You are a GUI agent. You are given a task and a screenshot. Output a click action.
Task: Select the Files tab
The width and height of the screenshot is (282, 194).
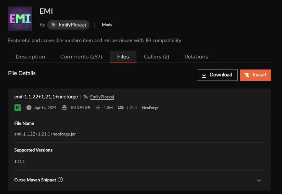point(123,57)
